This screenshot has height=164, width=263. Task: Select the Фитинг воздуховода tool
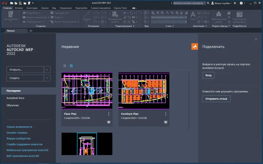pos(36,17)
